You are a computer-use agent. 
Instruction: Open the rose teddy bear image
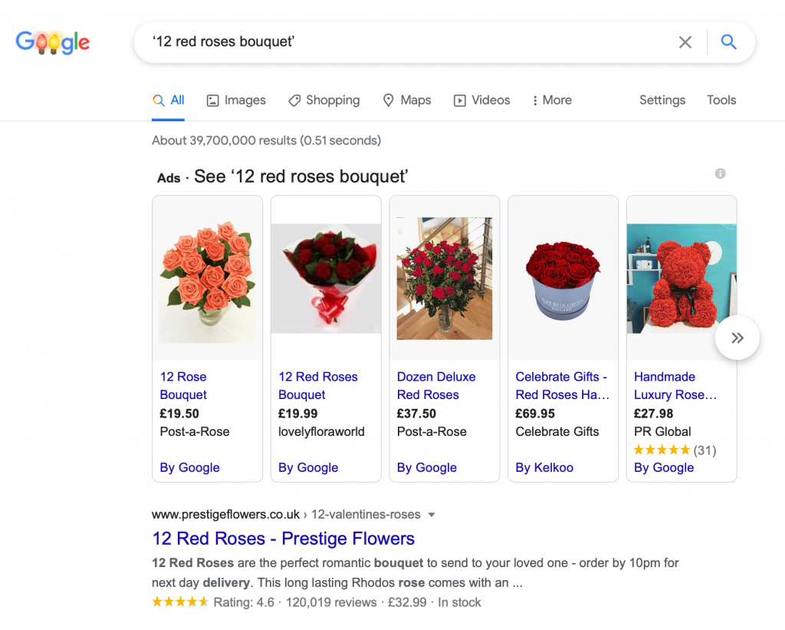click(682, 278)
